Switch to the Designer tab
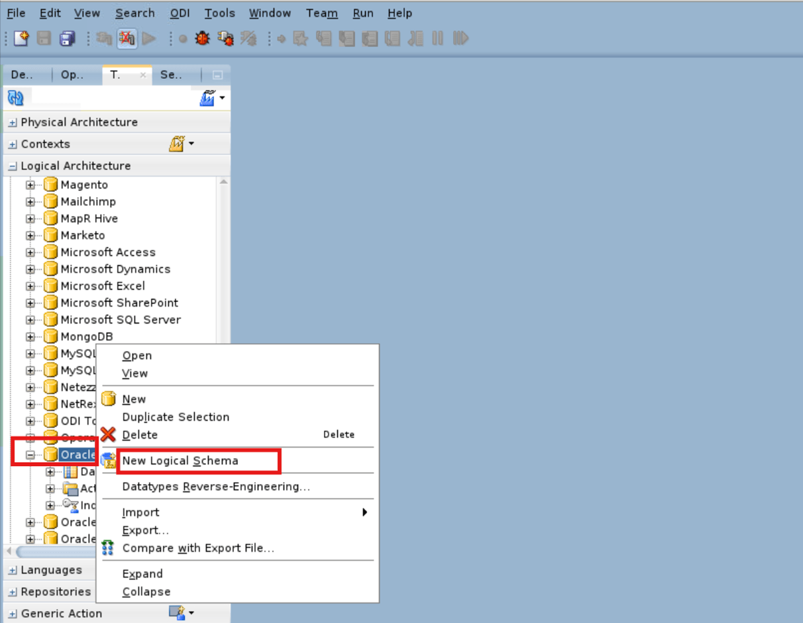The width and height of the screenshot is (803, 623). point(23,75)
